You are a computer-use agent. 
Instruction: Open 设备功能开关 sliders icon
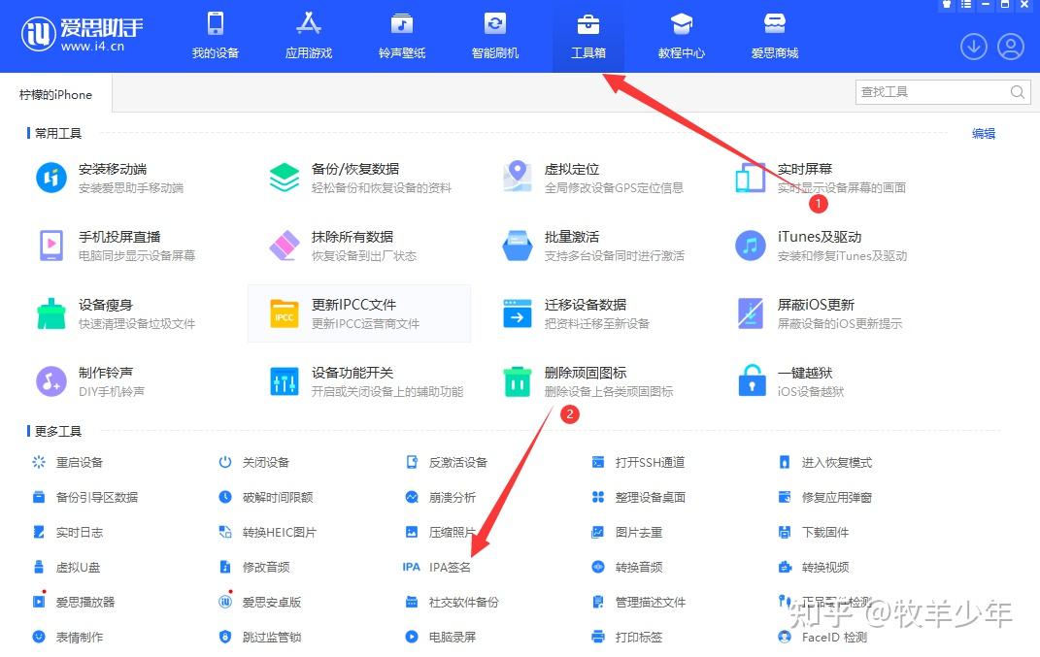285,381
